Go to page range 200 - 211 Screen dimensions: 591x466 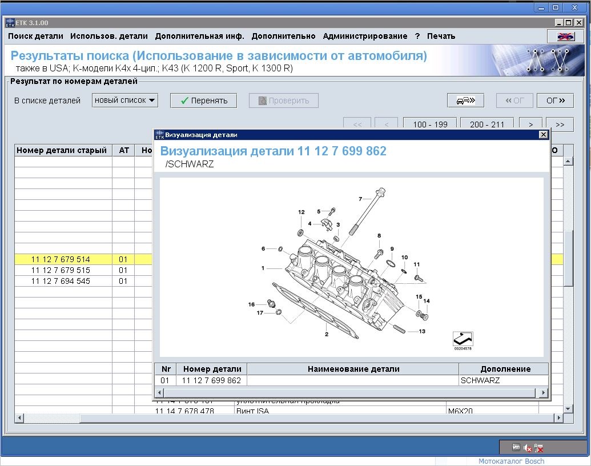point(487,124)
